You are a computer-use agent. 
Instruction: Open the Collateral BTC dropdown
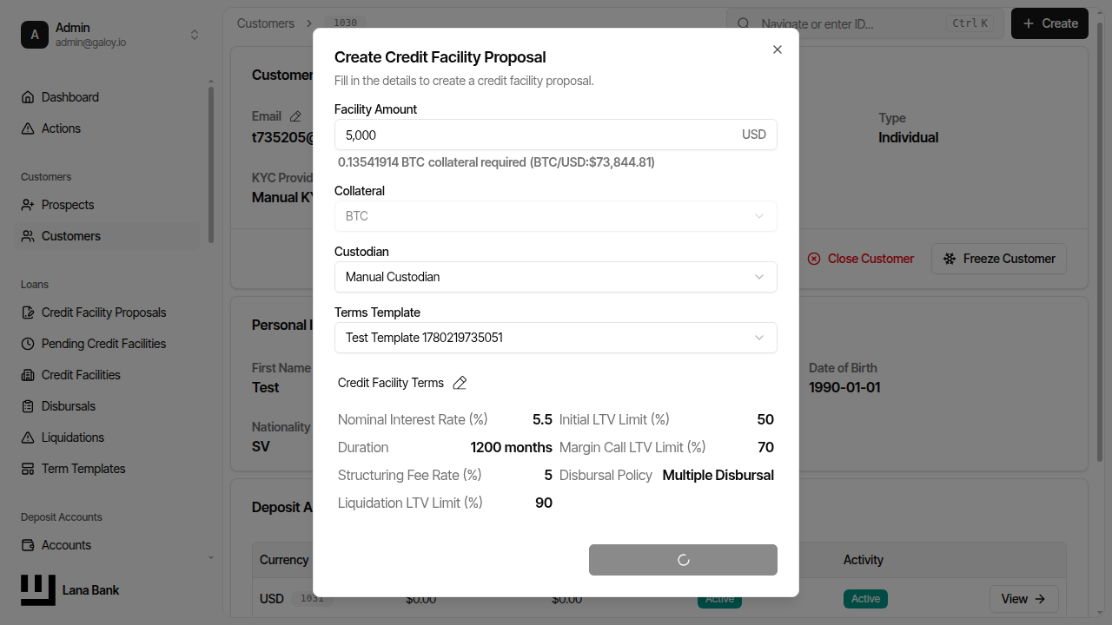pos(555,216)
